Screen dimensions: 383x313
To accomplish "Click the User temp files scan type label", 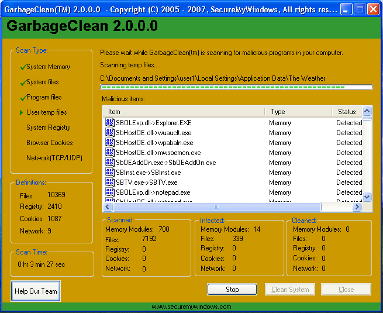I will [x=47, y=112].
